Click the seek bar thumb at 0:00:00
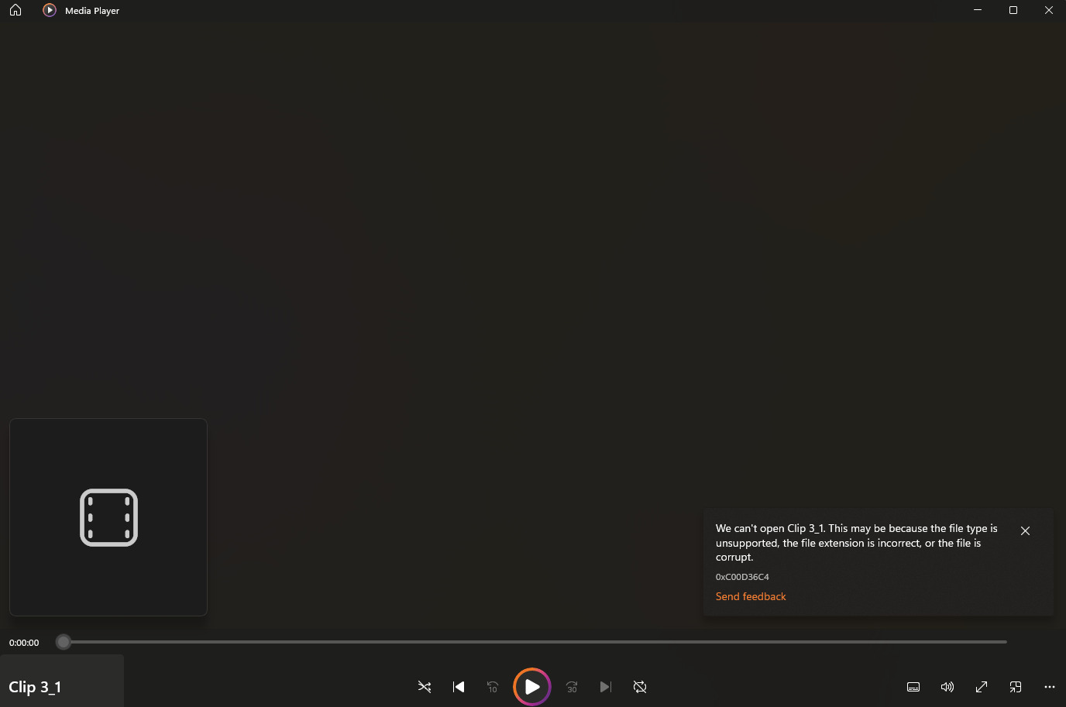Screen dimensions: 1066x707 click(x=64, y=642)
